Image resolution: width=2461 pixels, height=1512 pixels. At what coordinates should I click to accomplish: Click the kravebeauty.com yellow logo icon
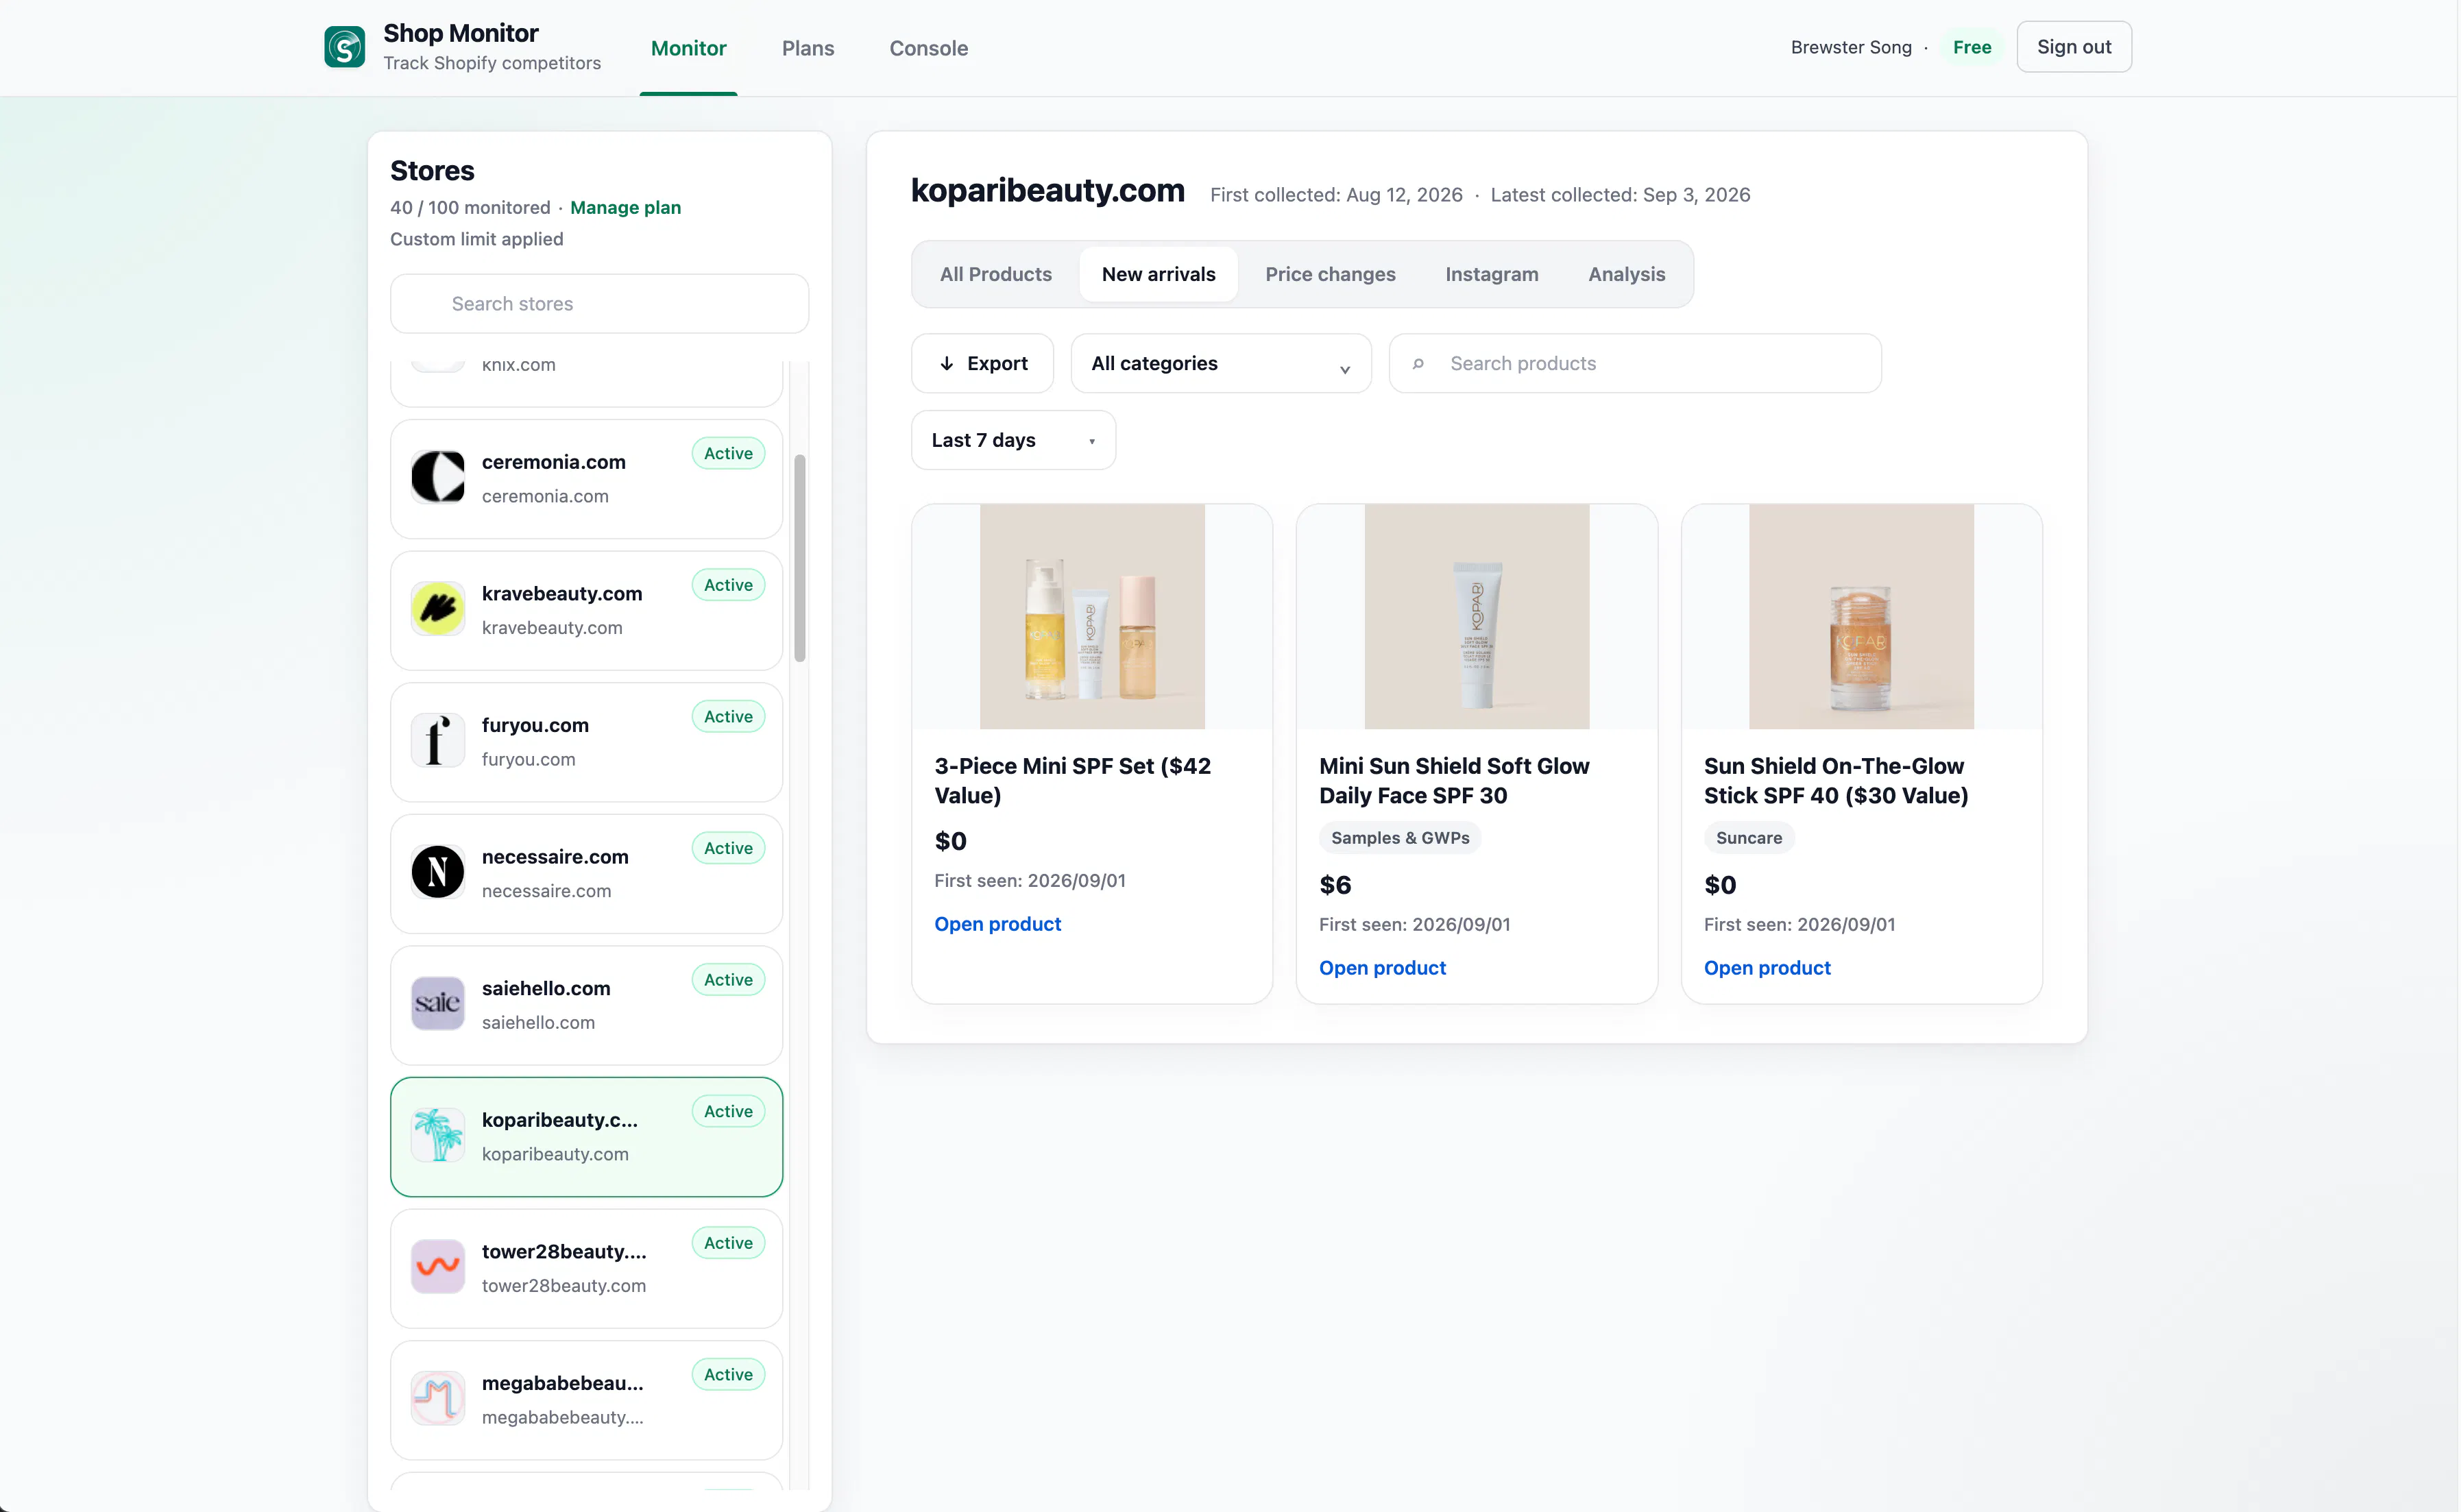[438, 608]
